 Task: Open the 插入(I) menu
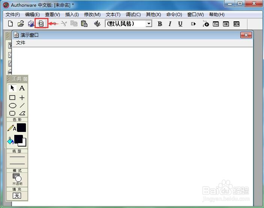click(72, 15)
